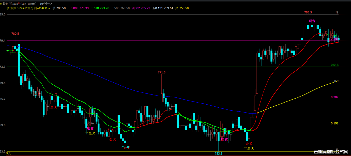Click the 53.5 price axis label
Image resolution: width=351 pixels, height=156 pixels.
coord(3,151)
